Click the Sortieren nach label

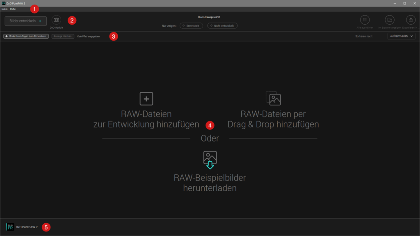pyautogui.click(x=364, y=36)
